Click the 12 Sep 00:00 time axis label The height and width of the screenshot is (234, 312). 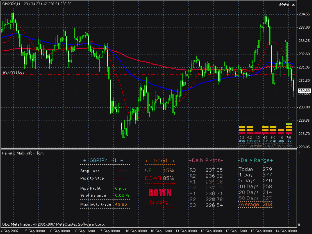coord(211,231)
